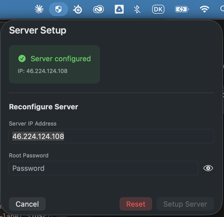
Task: Click inside the Server IP Address field
Action: click(x=111, y=136)
